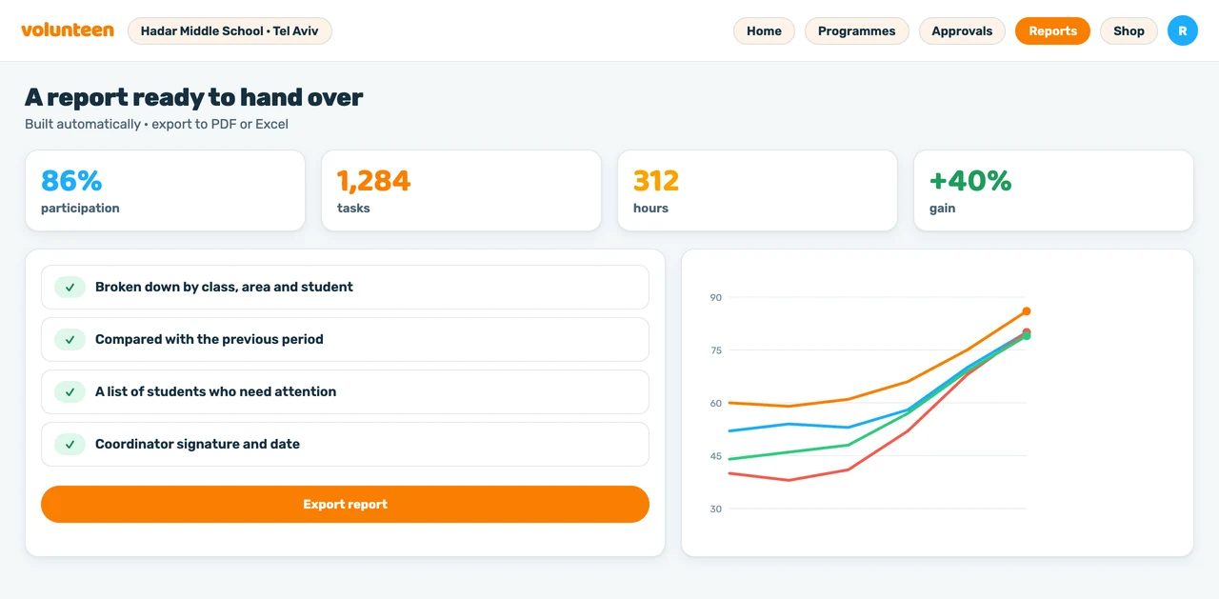Click 'Built automatically • export to PDF or Excel'
The width and height of the screenshot is (1219, 599).
tap(156, 124)
